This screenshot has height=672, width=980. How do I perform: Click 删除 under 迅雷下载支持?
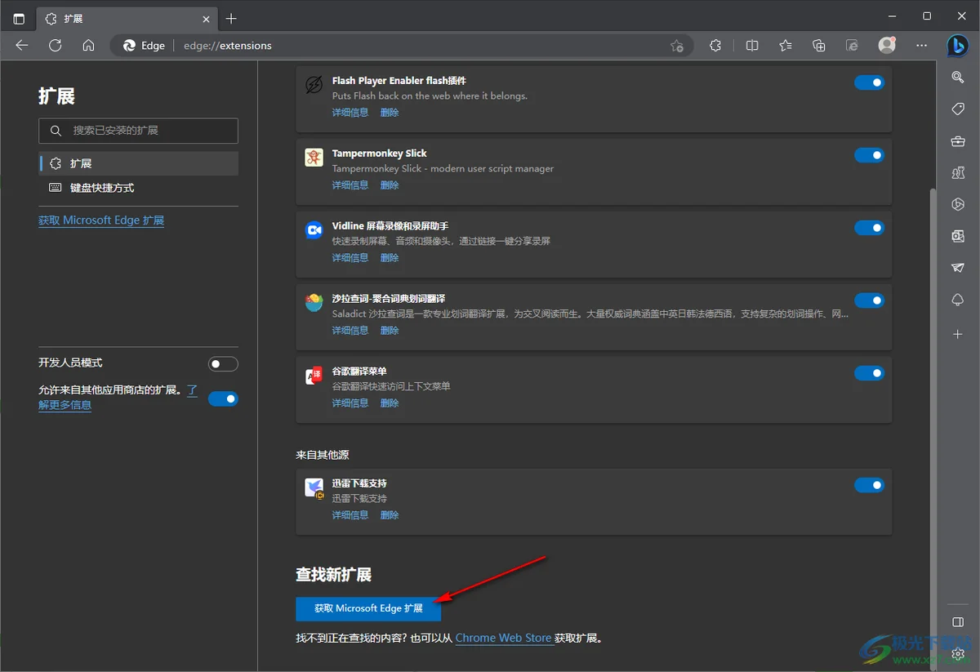pyautogui.click(x=390, y=515)
